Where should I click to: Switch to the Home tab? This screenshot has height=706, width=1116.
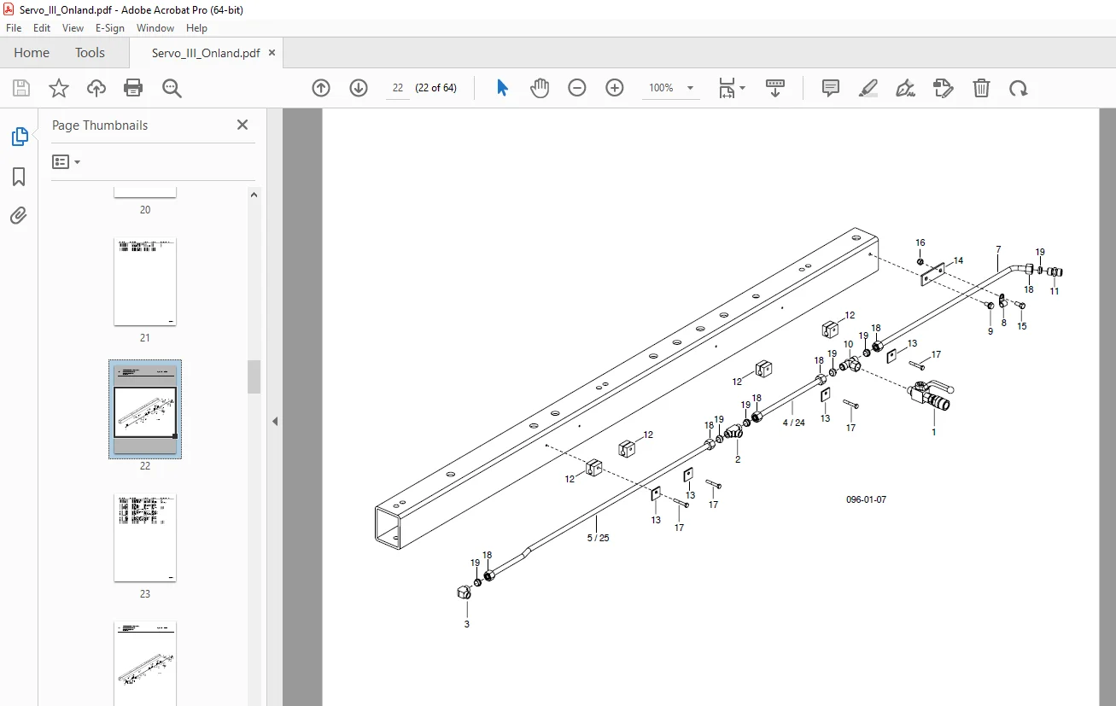32,53
